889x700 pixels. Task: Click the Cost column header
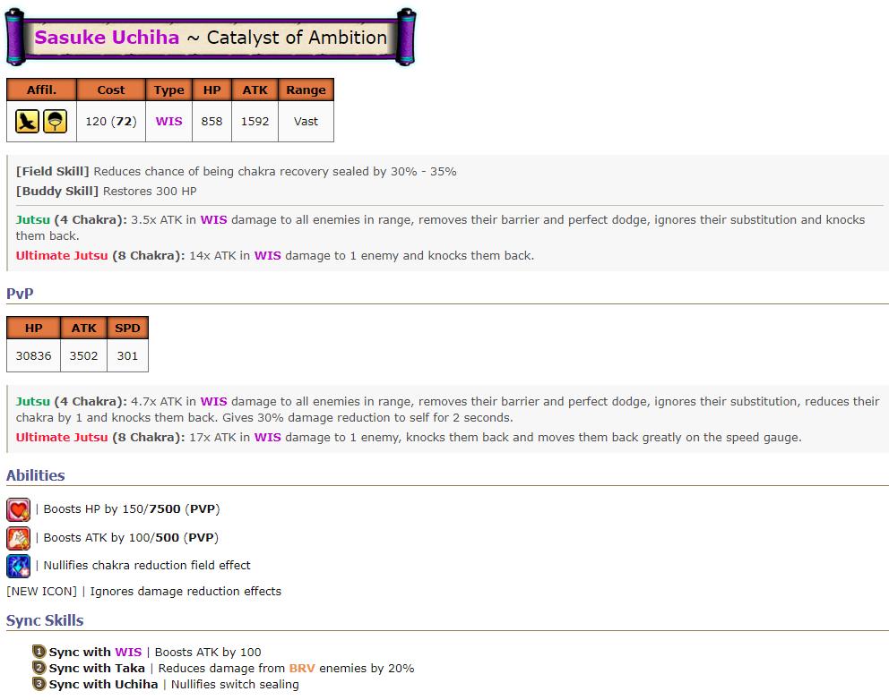pyautogui.click(x=111, y=90)
